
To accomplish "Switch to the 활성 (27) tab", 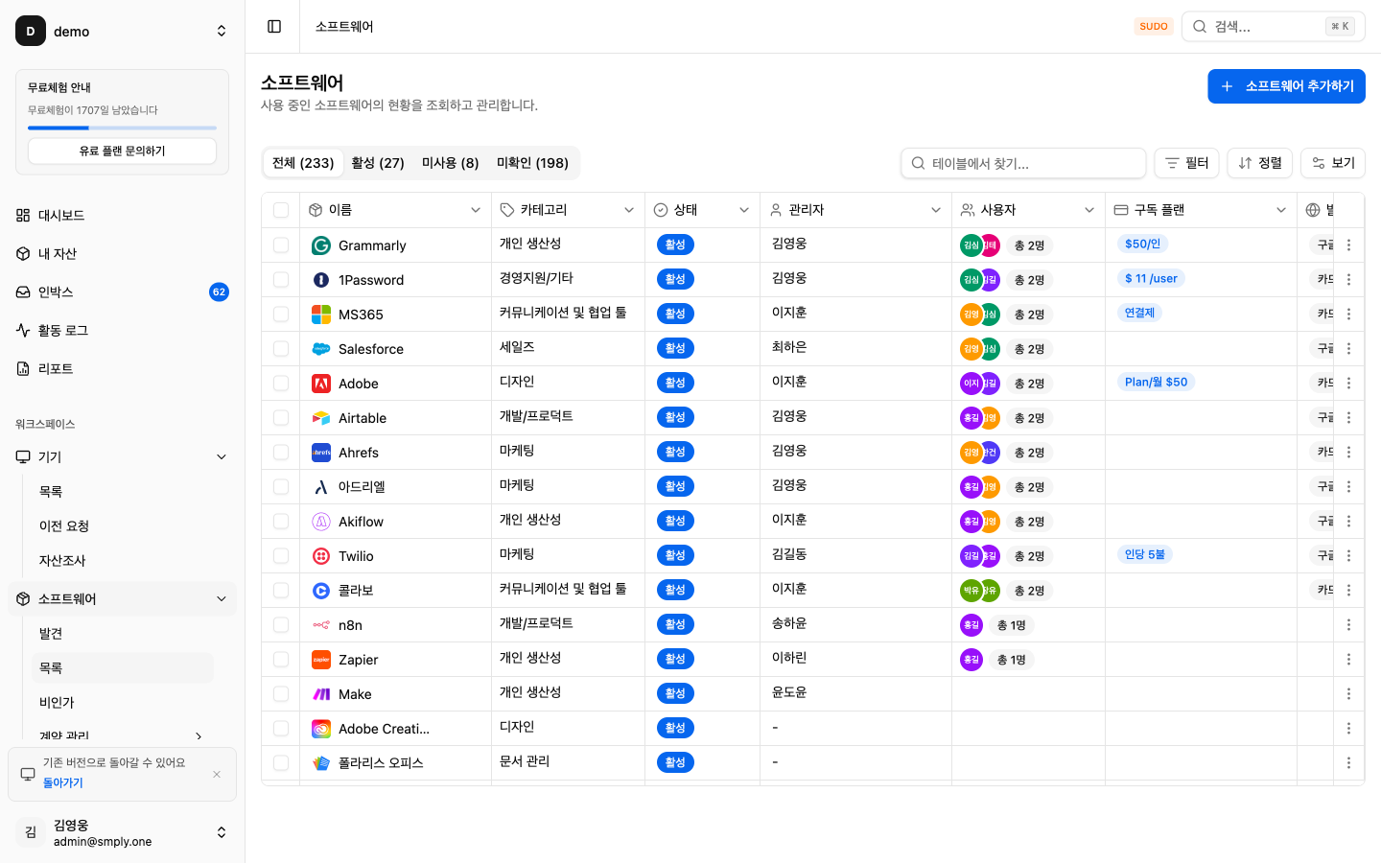I will [x=378, y=163].
